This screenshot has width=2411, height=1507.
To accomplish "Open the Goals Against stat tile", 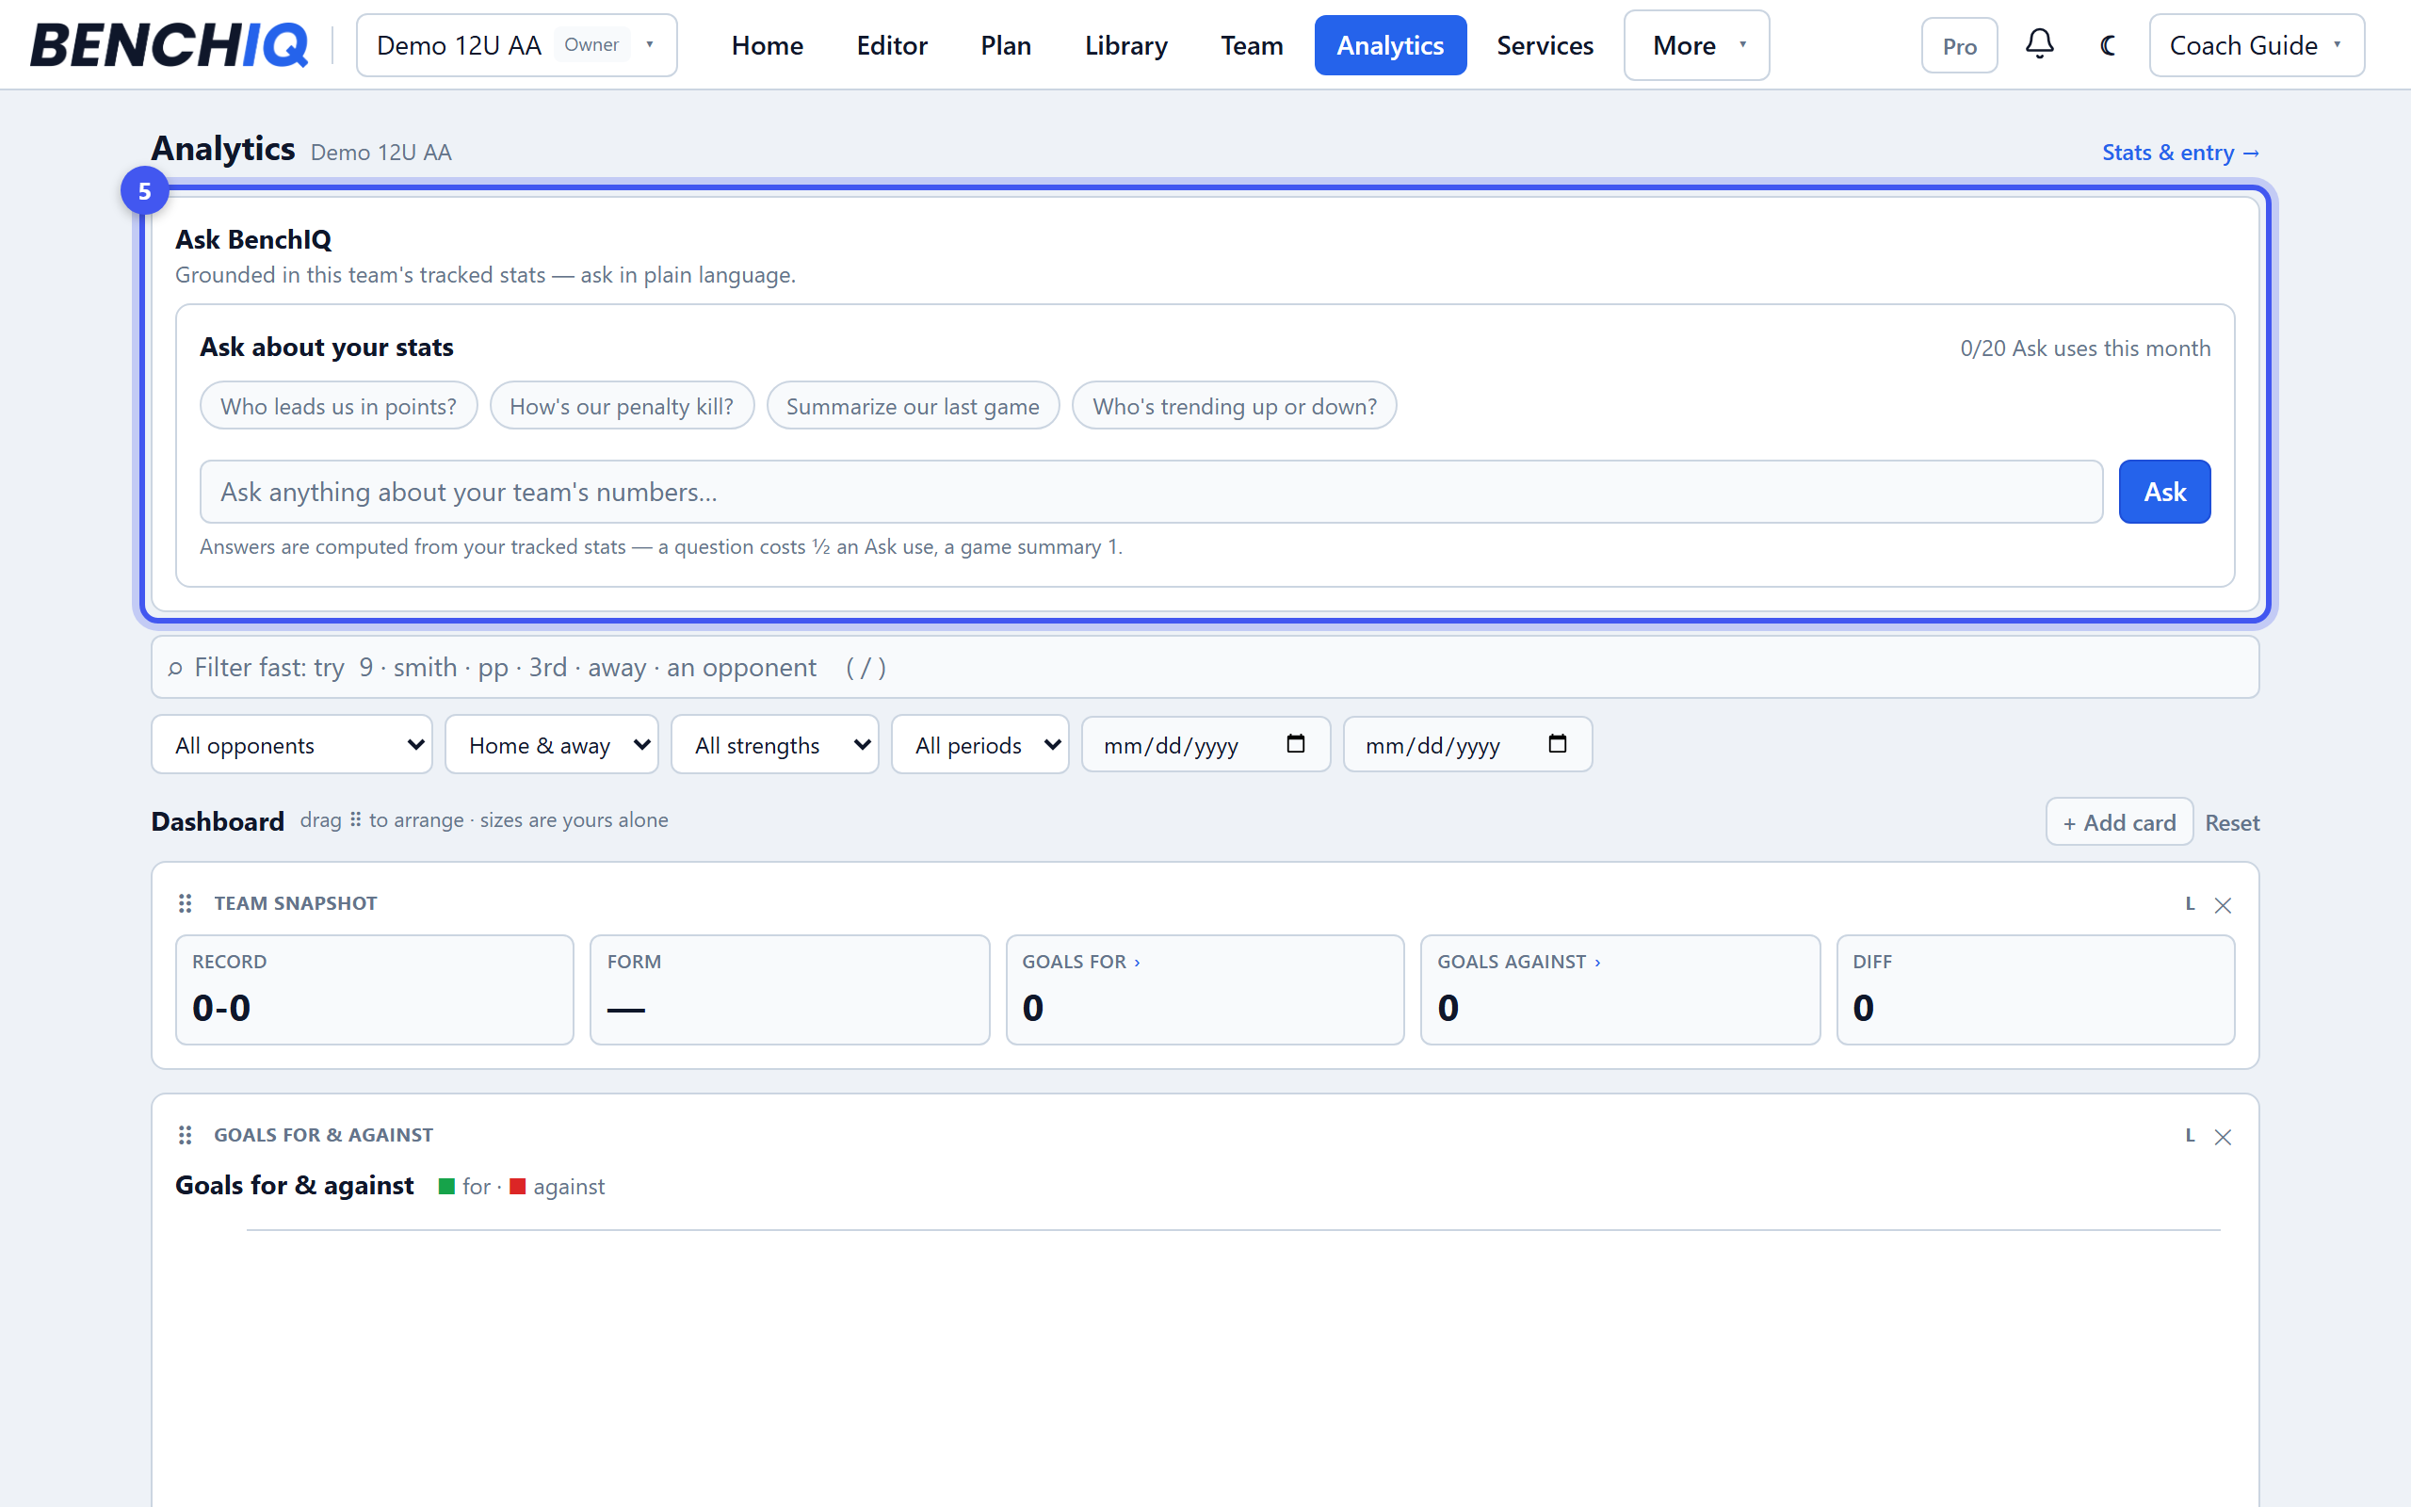I will (x=1620, y=990).
